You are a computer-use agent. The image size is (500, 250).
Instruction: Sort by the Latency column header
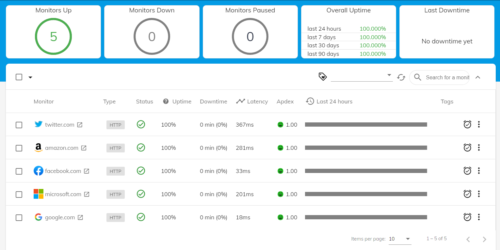(x=257, y=102)
